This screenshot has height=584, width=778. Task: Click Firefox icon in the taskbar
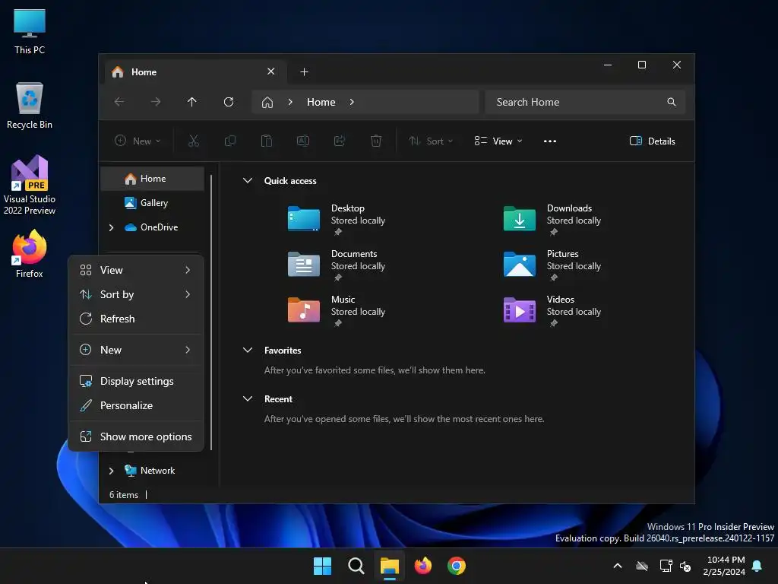[422, 566]
